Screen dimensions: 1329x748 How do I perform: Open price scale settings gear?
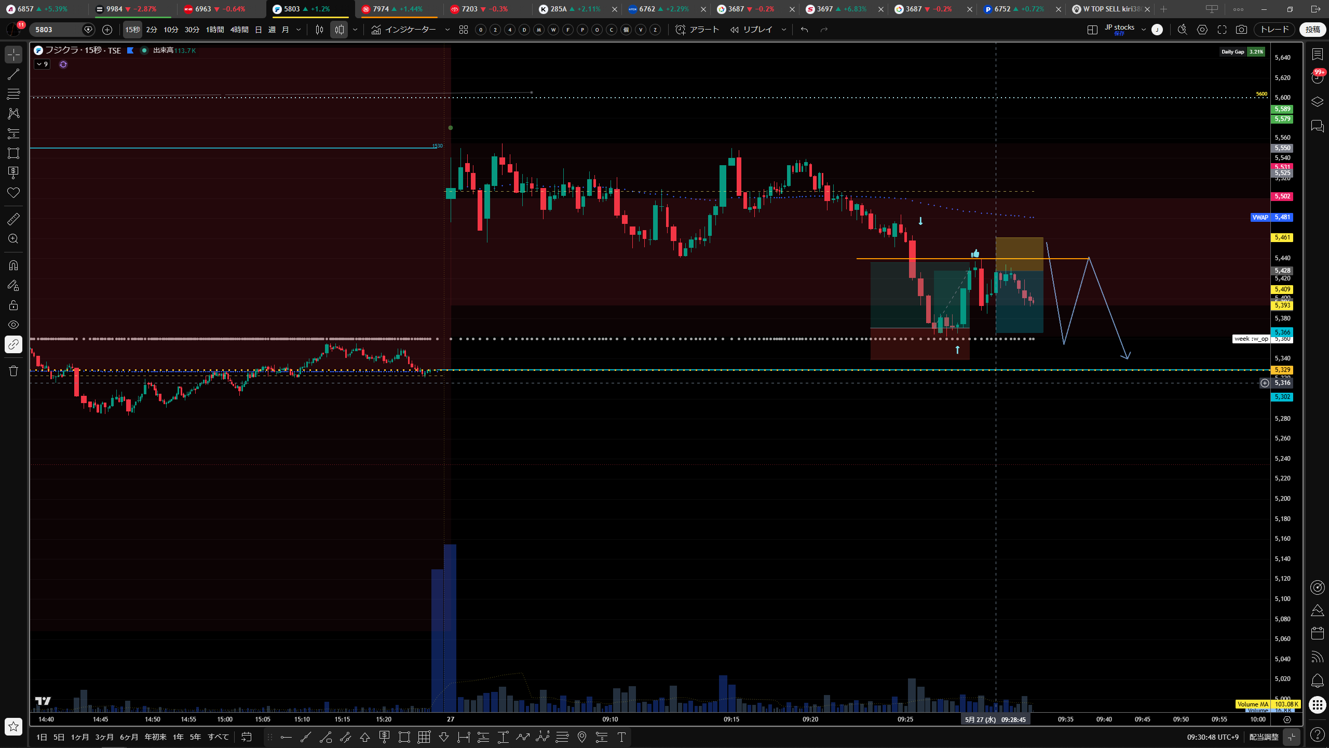click(1287, 719)
